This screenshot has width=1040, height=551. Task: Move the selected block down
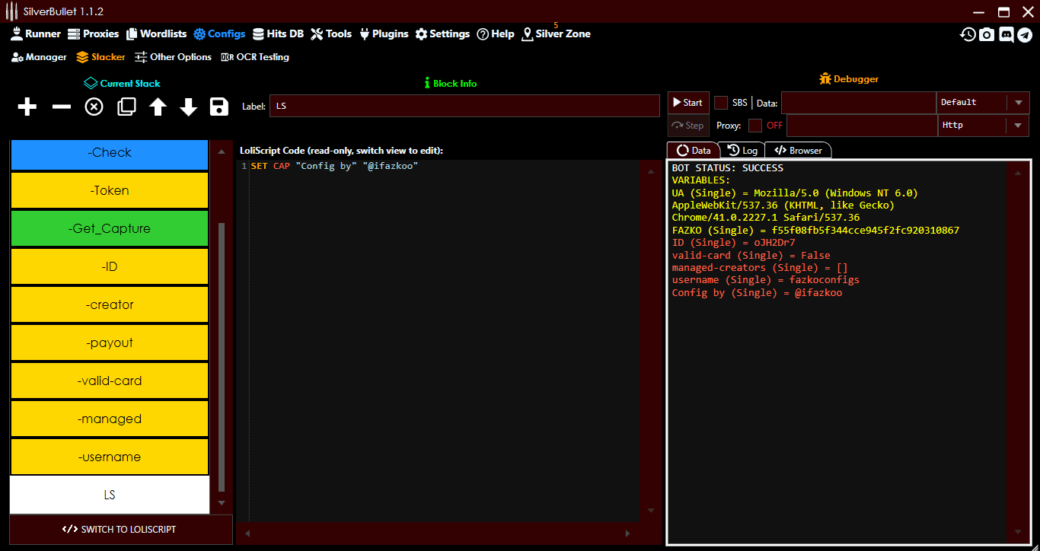pos(188,107)
